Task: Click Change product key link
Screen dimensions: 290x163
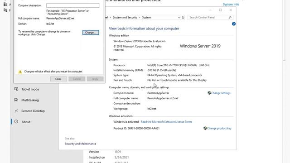Action: pos(219,128)
